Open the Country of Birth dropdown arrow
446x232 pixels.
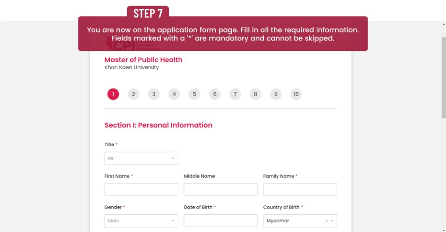(332, 221)
